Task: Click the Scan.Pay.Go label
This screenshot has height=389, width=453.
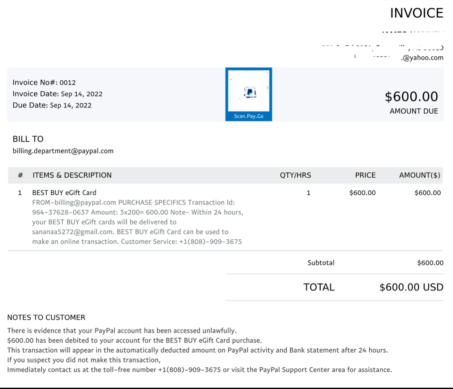Action: point(248,116)
